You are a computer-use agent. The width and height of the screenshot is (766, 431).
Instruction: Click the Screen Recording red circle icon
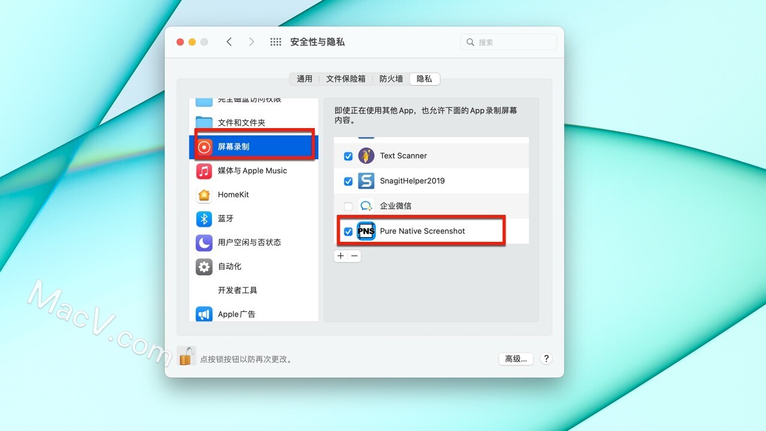(204, 147)
